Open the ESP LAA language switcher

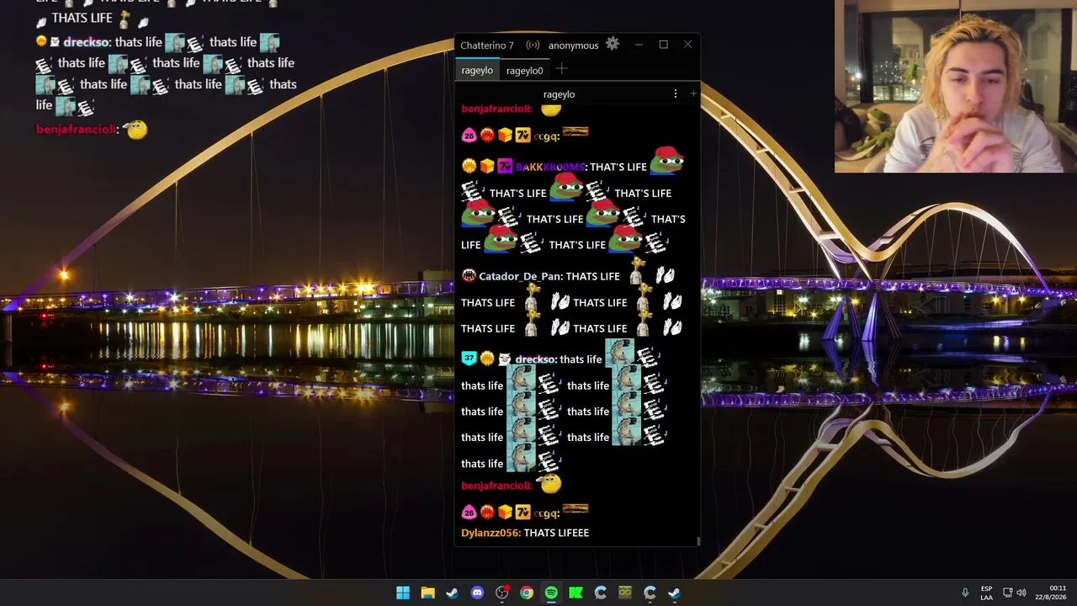[986, 593]
